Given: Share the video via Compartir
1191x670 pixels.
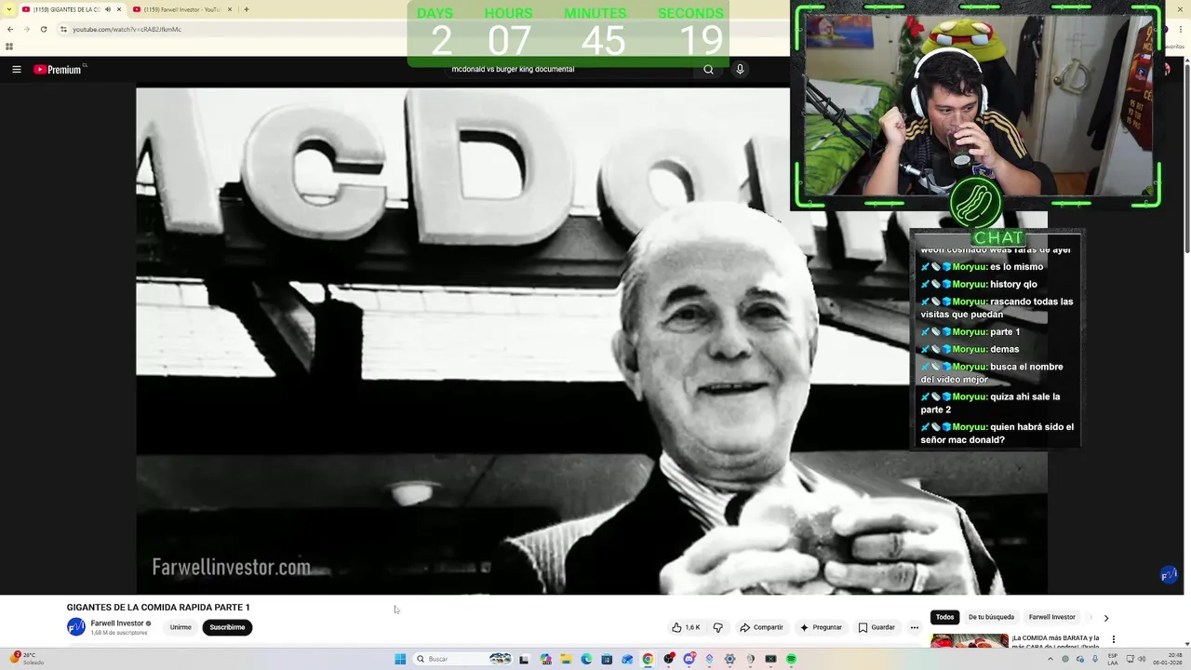Looking at the screenshot, I should point(761,627).
